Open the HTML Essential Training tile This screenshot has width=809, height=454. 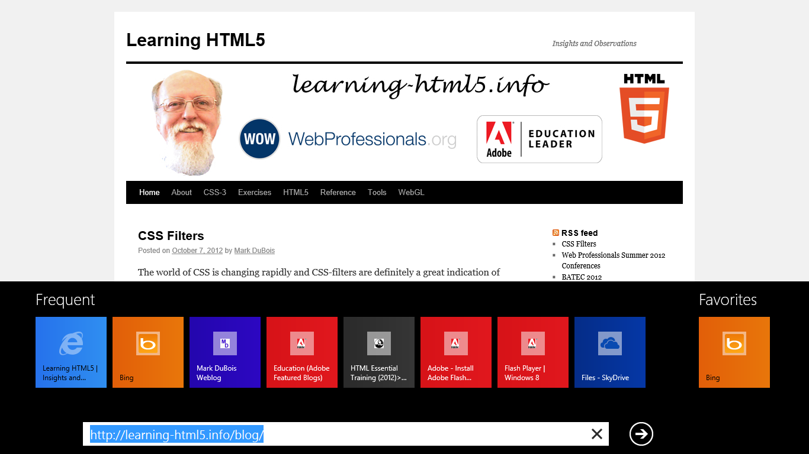pos(379,352)
